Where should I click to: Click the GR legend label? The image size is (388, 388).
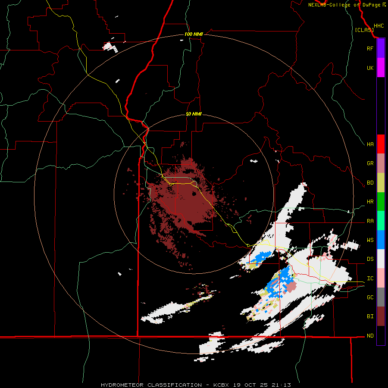370,163
